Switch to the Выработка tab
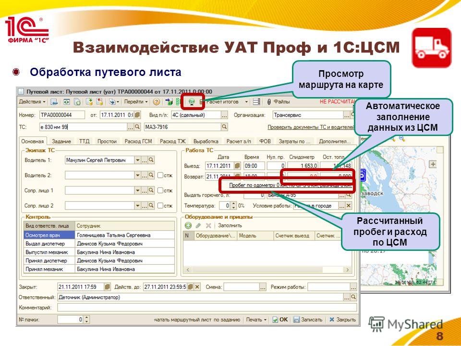This screenshot has height=346, width=461. 206,141
